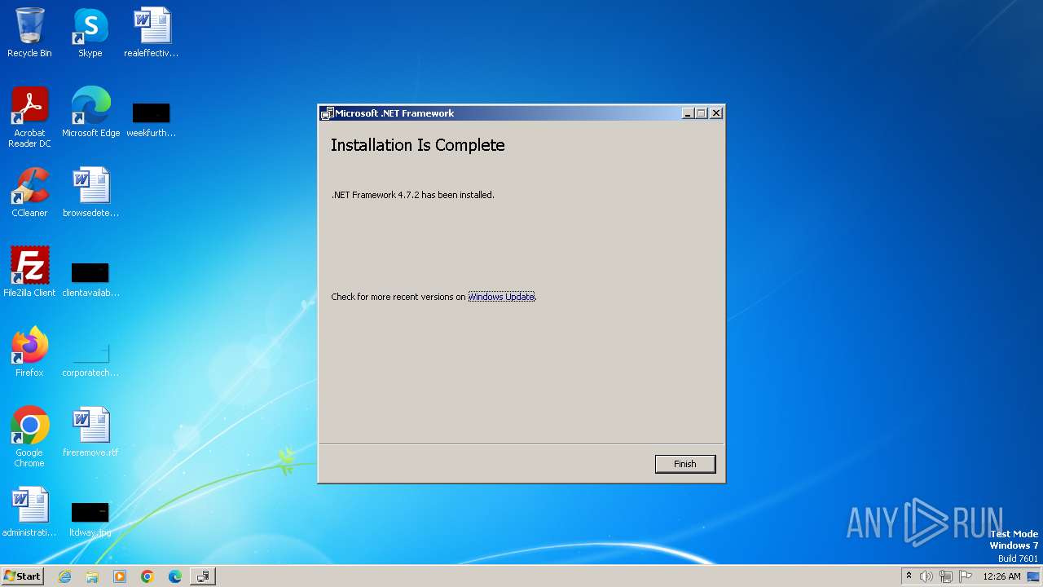Open the Windows Update link
The height and width of the screenshot is (587, 1043).
(501, 297)
